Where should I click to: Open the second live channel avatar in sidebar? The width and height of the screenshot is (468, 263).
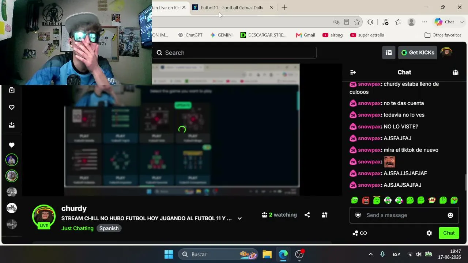[x=12, y=176]
